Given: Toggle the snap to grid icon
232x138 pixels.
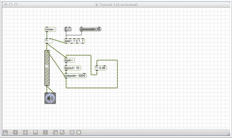Looking at the screenshot, I should [79, 132].
